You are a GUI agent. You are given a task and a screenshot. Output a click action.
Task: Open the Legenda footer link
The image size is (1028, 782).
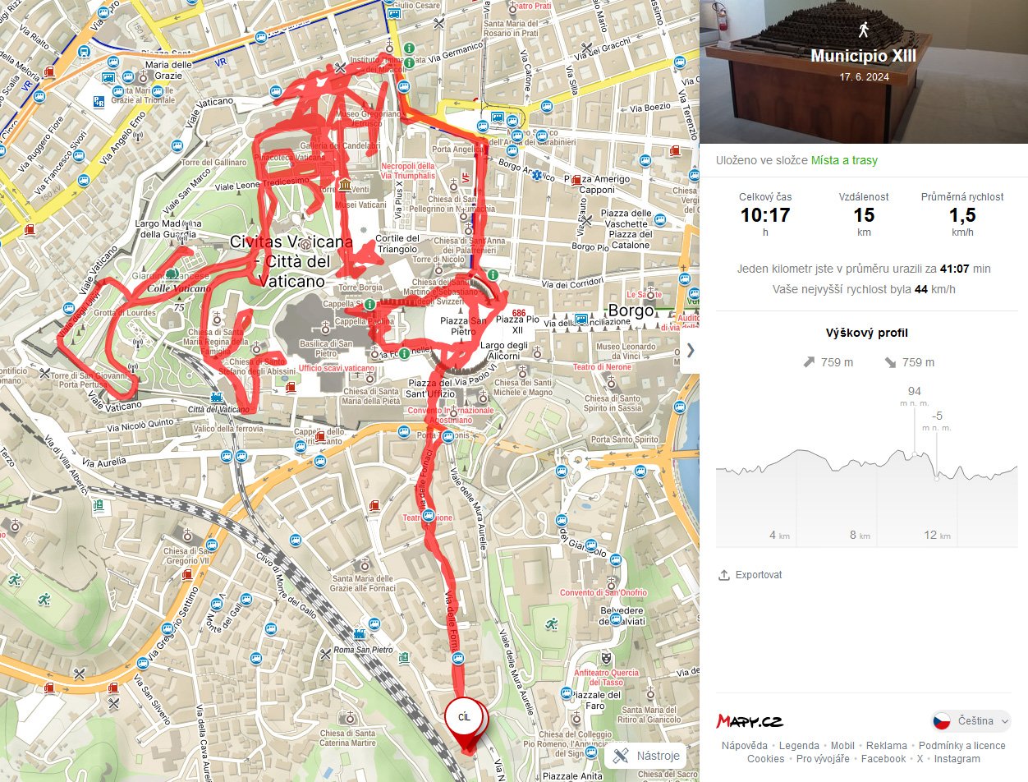pos(799,746)
